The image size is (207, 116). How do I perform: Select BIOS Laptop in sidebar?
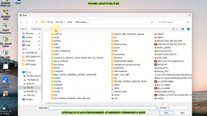click(31, 64)
